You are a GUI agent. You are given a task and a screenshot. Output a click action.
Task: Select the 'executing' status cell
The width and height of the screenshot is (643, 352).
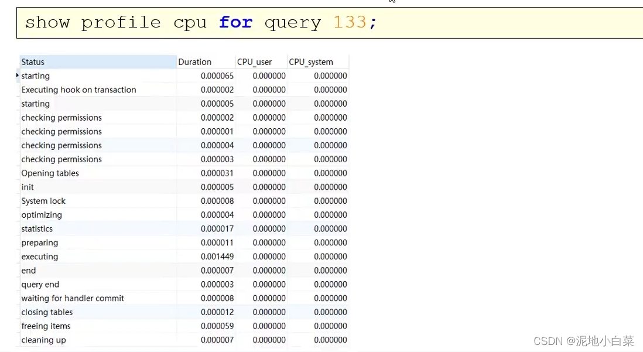pyautogui.click(x=98, y=257)
